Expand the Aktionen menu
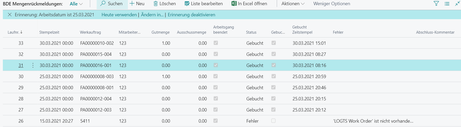Viewport: 461px width, 127px height. point(293,4)
